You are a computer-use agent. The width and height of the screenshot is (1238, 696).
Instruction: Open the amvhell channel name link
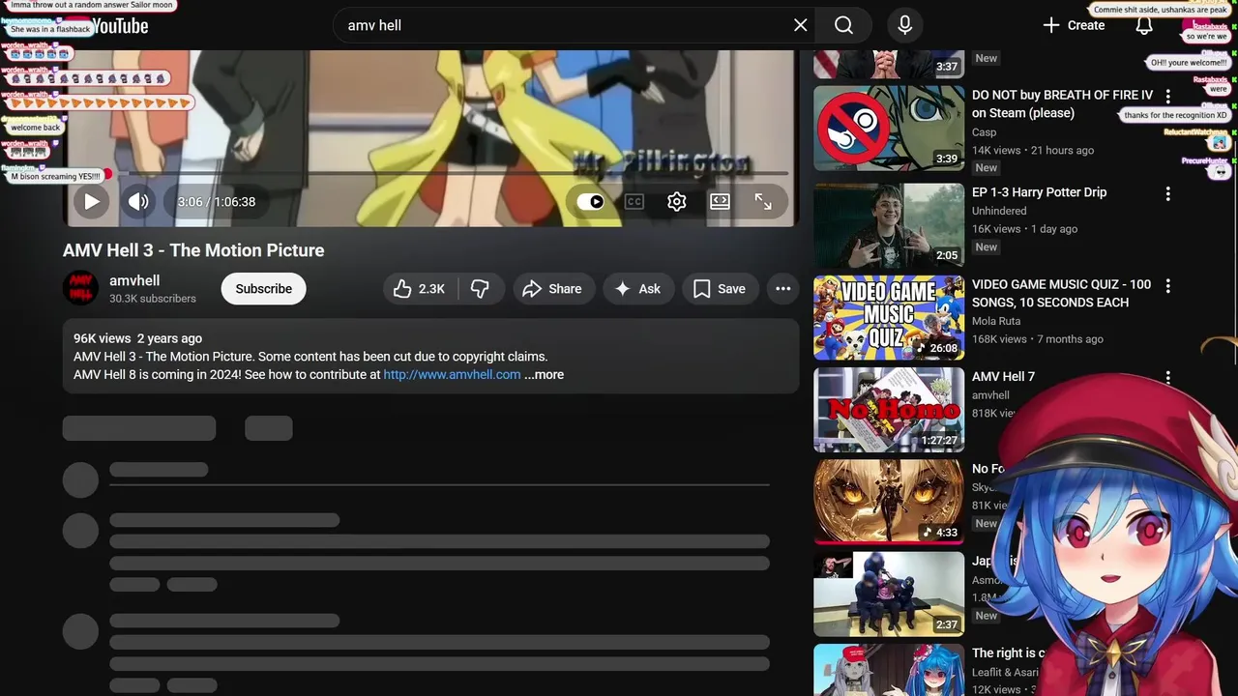[134, 280]
